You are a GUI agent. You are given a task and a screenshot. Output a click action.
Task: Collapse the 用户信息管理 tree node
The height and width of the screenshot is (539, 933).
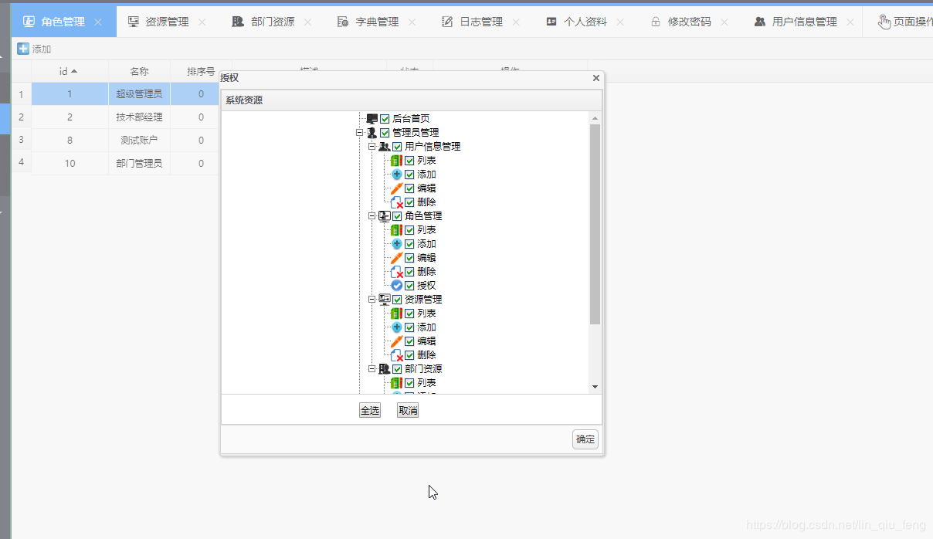pos(372,147)
